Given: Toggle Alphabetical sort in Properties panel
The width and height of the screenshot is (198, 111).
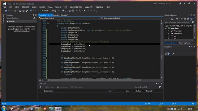Looking at the screenshot, I should pos(169,54).
